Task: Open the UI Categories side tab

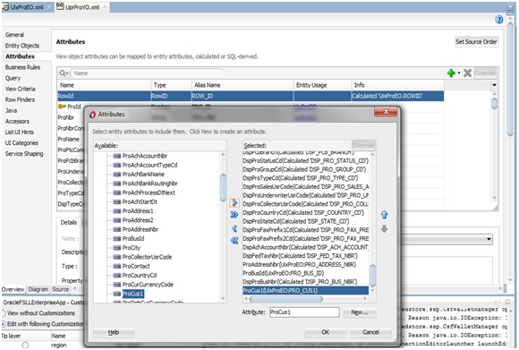Action: click(x=21, y=143)
